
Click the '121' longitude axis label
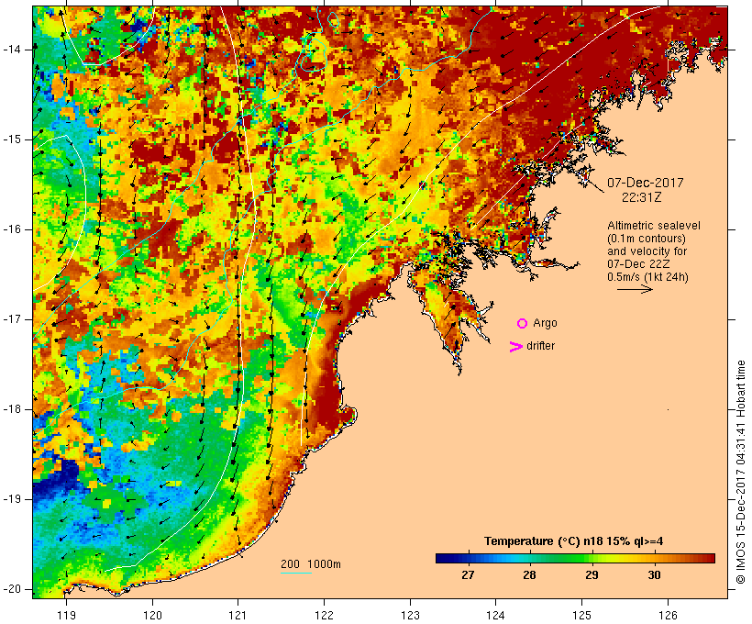tap(238, 615)
